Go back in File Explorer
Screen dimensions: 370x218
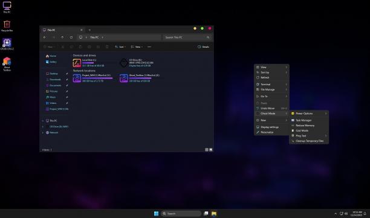point(45,37)
